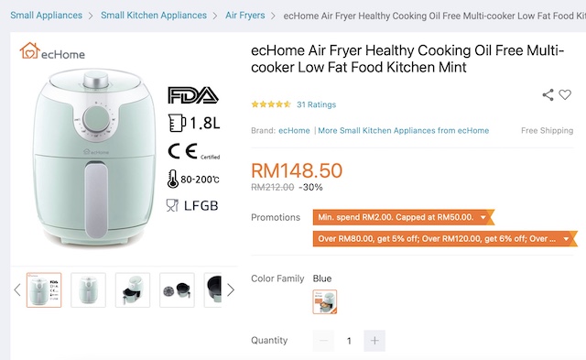This screenshot has height=360, width=586.
Task: Show previous product thumbnails with left arrow
Action: click(16, 289)
